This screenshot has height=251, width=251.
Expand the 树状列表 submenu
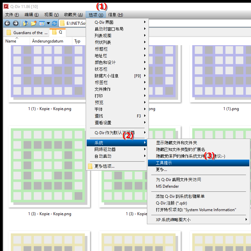click(x=117, y=42)
